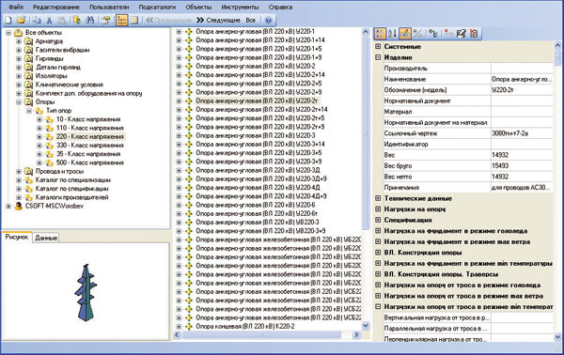Click the red-cross remove parameter icon

tap(448, 34)
